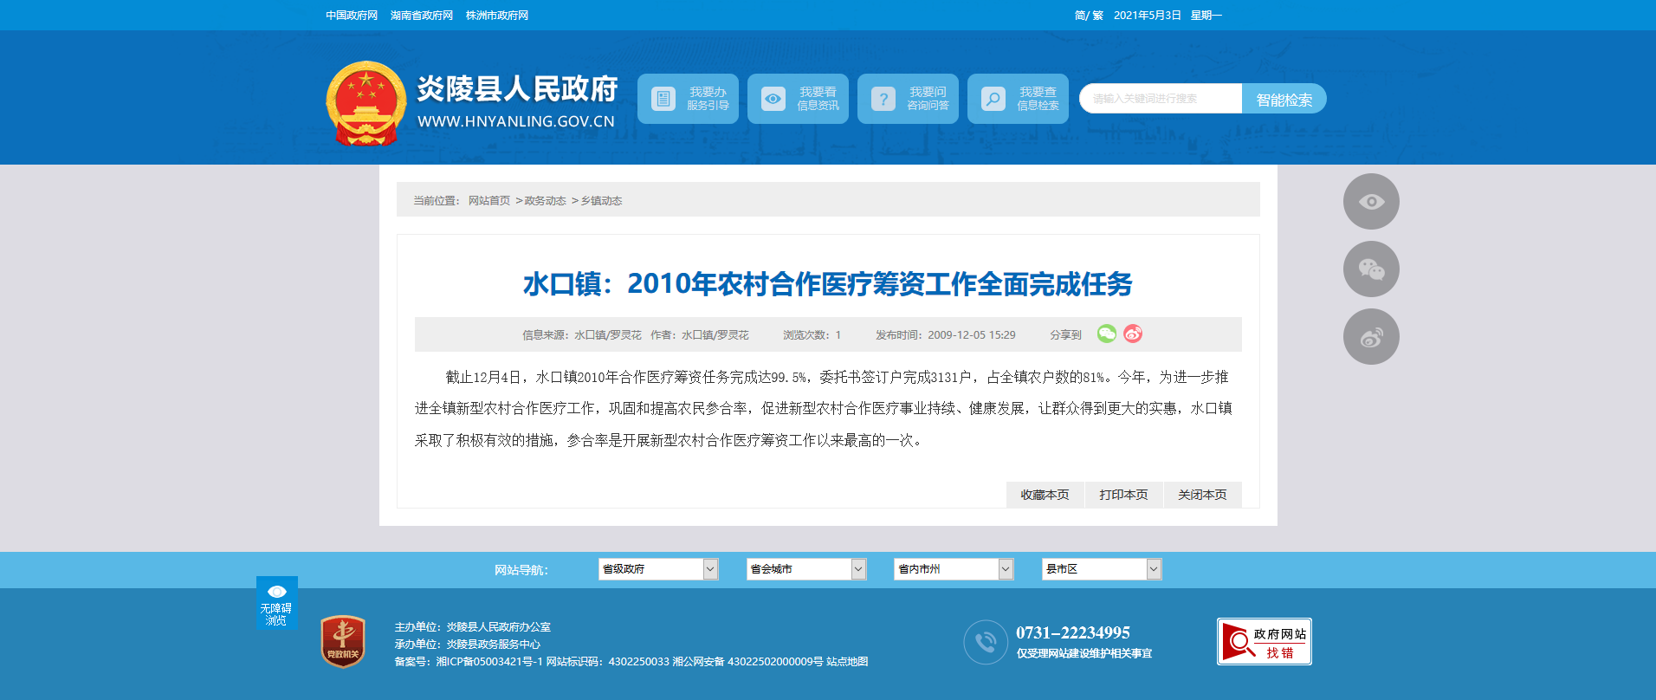1656x700 pixels.
Task: Click the 政府网站找错 report-error badge
Action: coord(1264,642)
